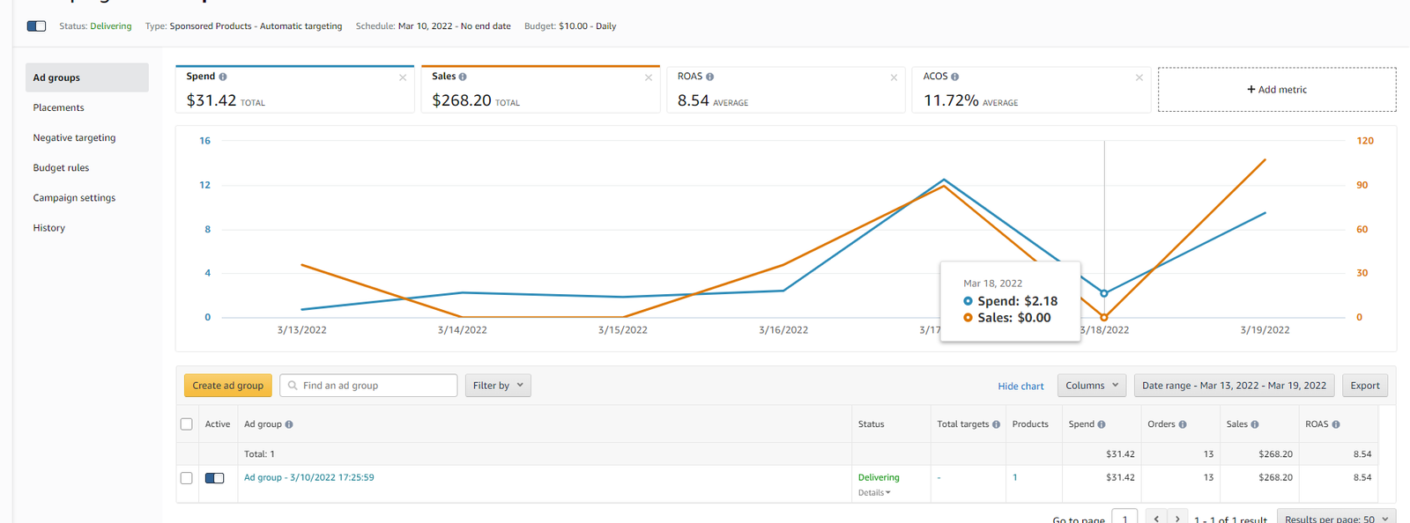
Task: Click the info icon beside ACOS metric card
Action: coord(955,77)
